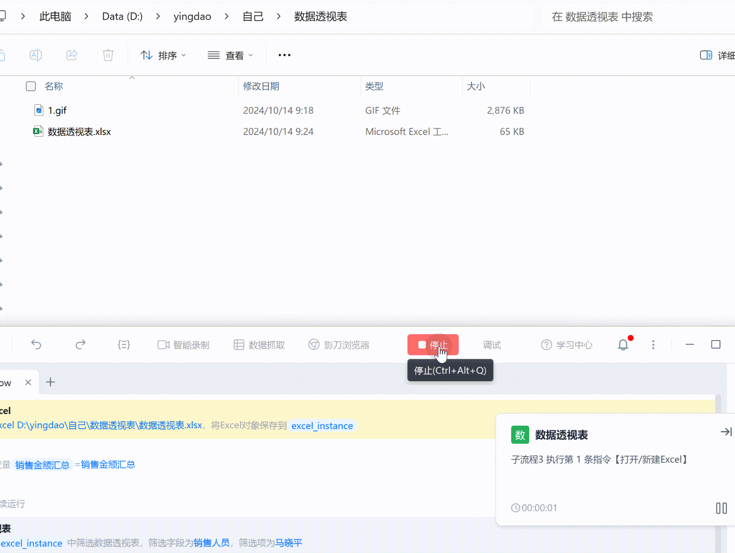Click the 马晓平 filter value text

tap(289, 543)
